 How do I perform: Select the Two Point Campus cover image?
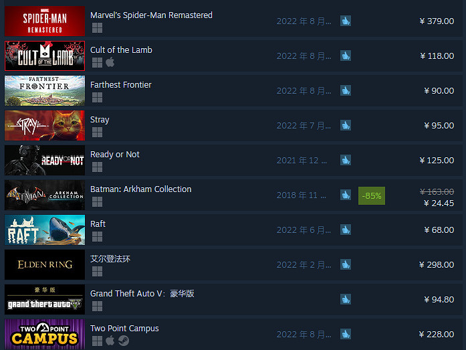tap(45, 334)
